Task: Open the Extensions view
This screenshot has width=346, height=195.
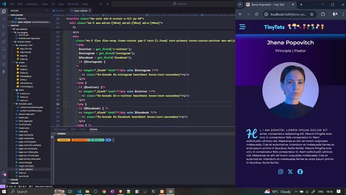Action: pos(4,42)
